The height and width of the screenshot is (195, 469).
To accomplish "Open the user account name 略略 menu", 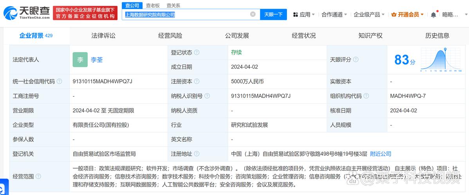I will click(450, 14).
